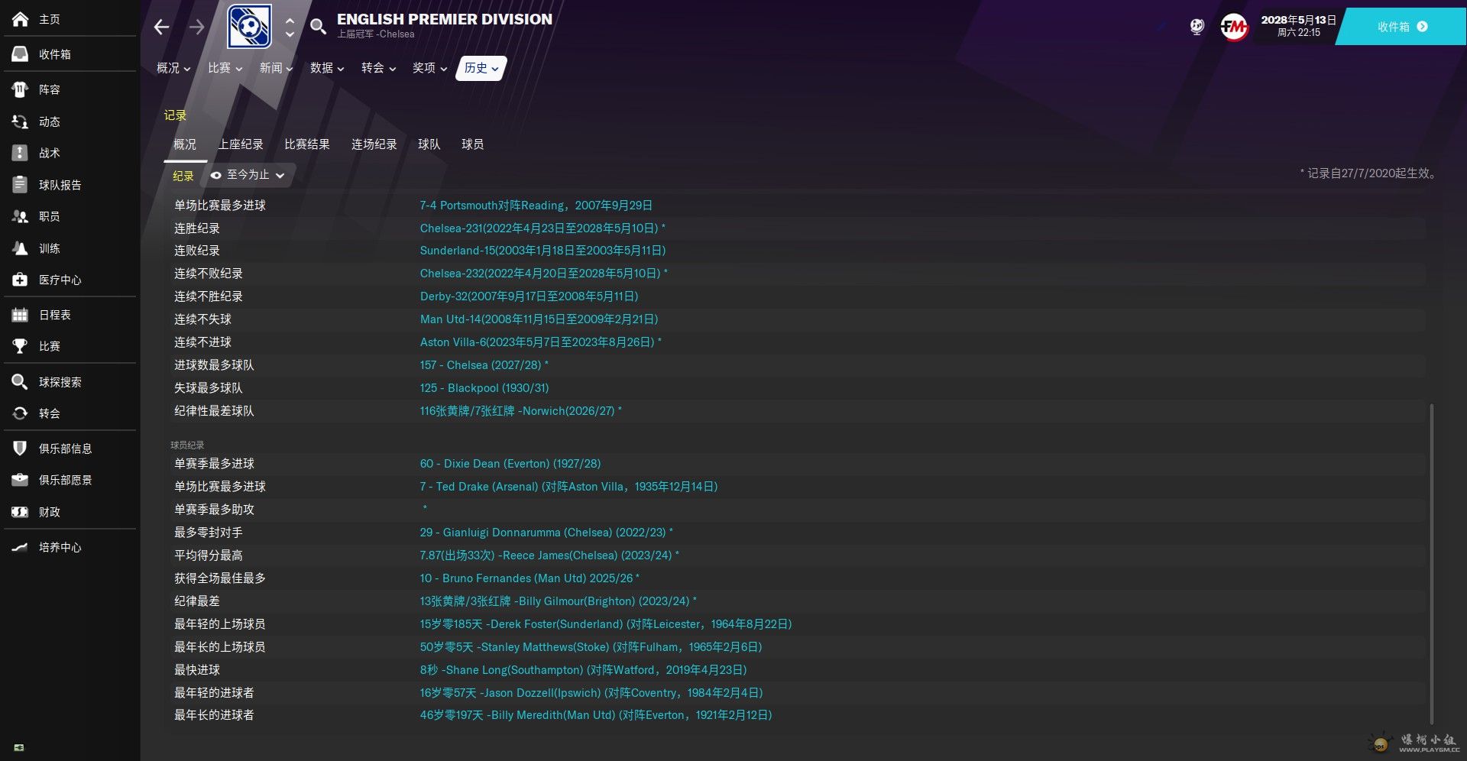Click the English Premier Division league badge
1467x761 pixels.
249,27
